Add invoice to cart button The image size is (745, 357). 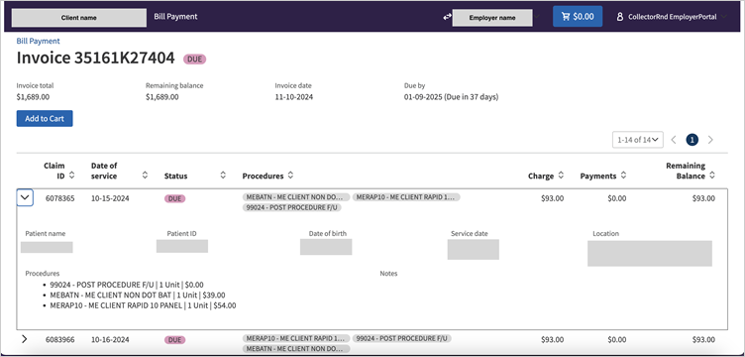pyautogui.click(x=45, y=118)
